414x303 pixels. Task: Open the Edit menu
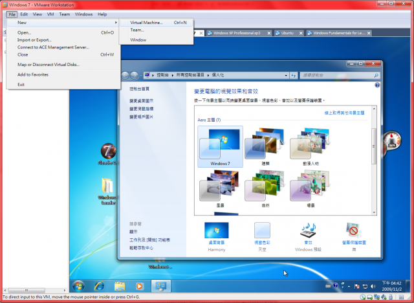24,14
